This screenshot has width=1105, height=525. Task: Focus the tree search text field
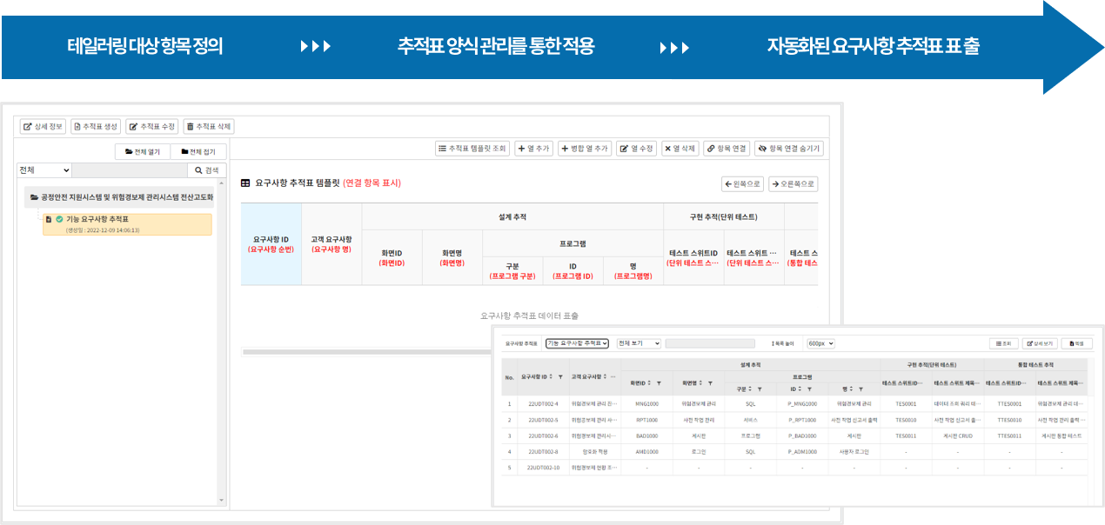[x=130, y=170]
